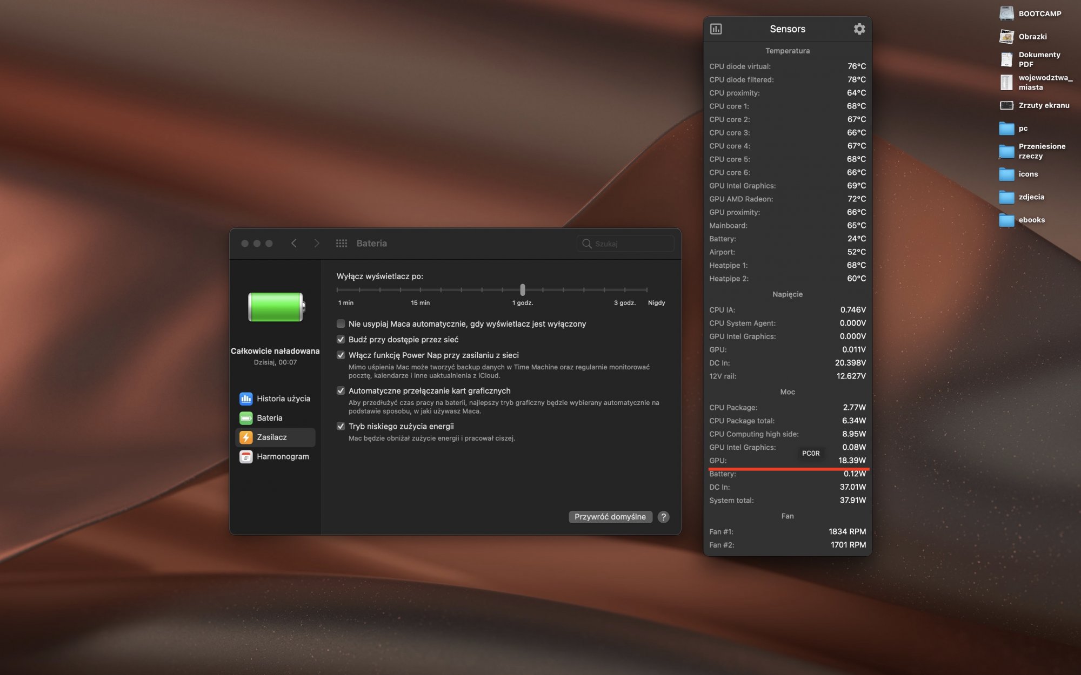Open Historia użycia sidebar item
1081x675 pixels.
tap(275, 399)
